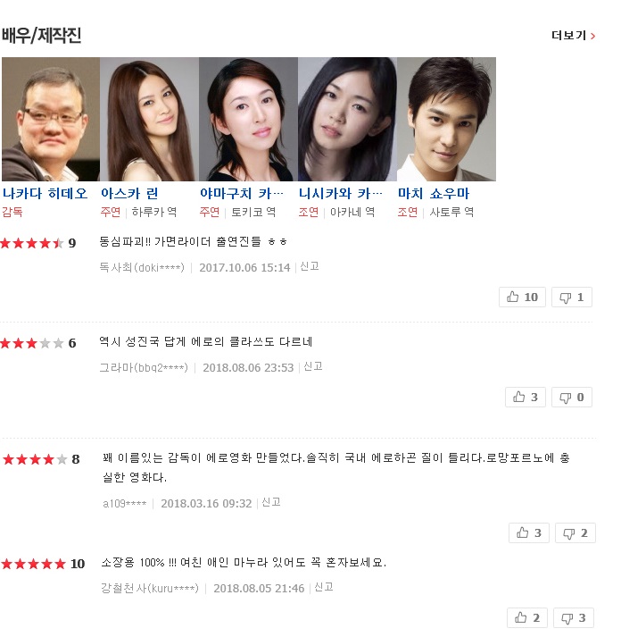Viewport: 621px width, 637px height.
Task: Open the 나카다 히데오 name link
Action: click(45, 193)
